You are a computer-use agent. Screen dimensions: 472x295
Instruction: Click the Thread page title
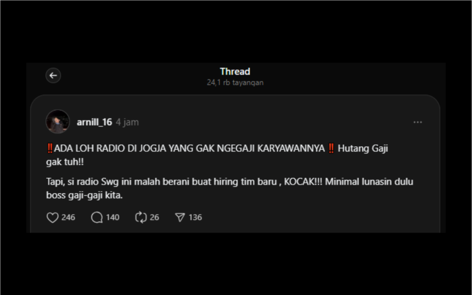click(235, 72)
